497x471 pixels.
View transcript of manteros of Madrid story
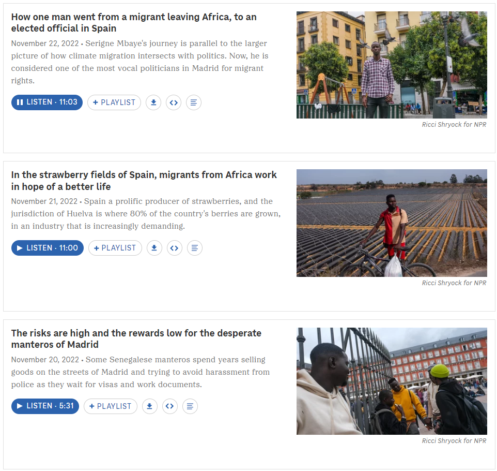(190, 406)
